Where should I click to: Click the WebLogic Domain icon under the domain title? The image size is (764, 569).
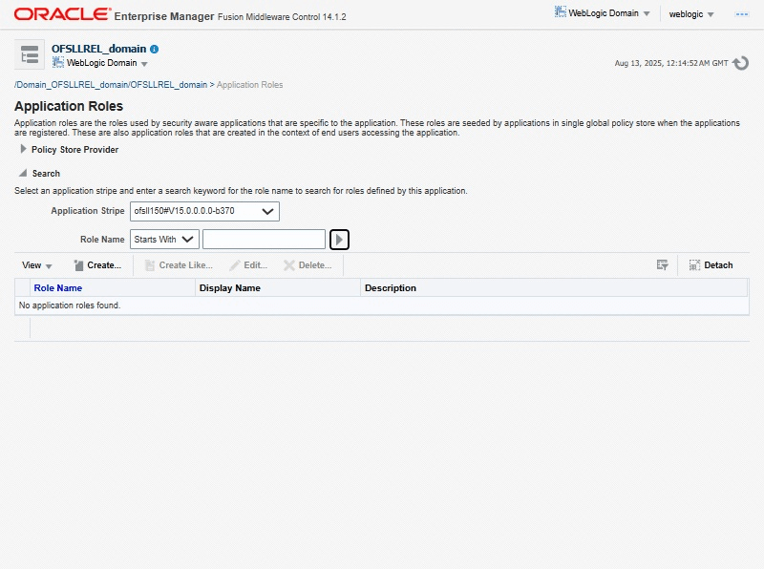tap(58, 62)
